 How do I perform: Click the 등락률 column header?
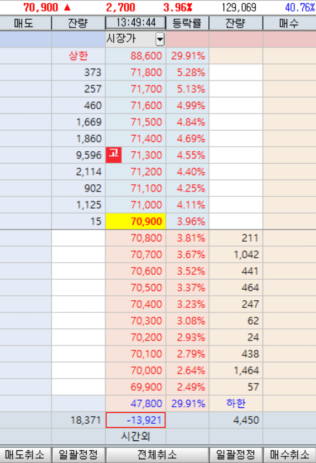pyautogui.click(x=187, y=23)
